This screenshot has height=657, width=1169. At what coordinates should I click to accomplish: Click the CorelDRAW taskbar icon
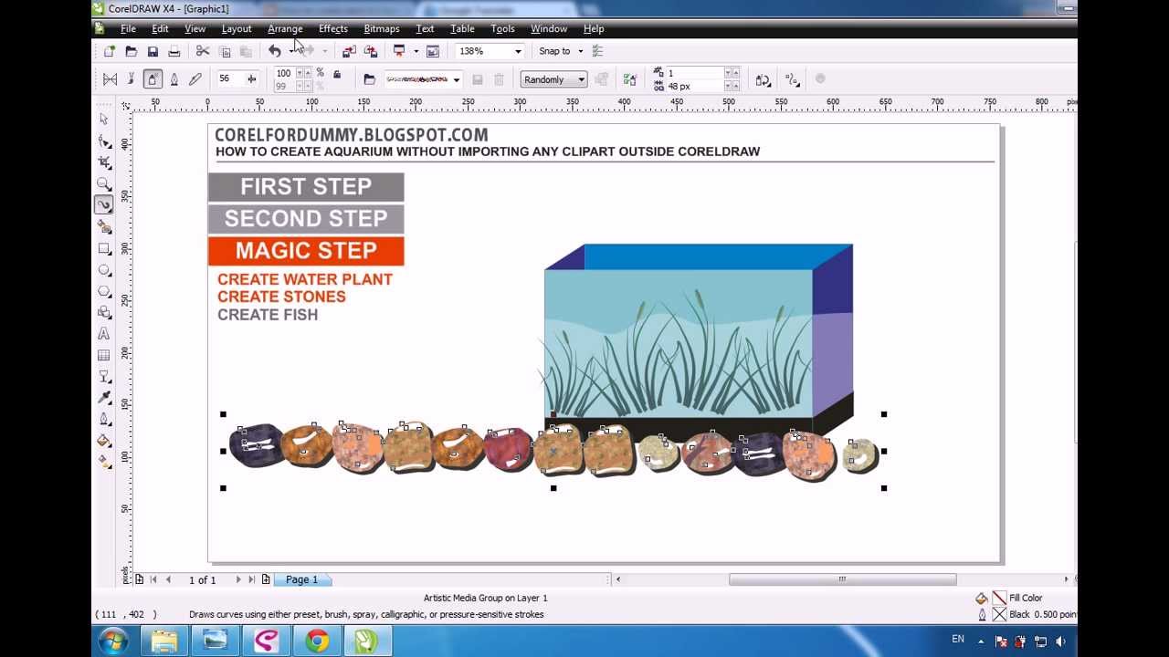(366, 641)
